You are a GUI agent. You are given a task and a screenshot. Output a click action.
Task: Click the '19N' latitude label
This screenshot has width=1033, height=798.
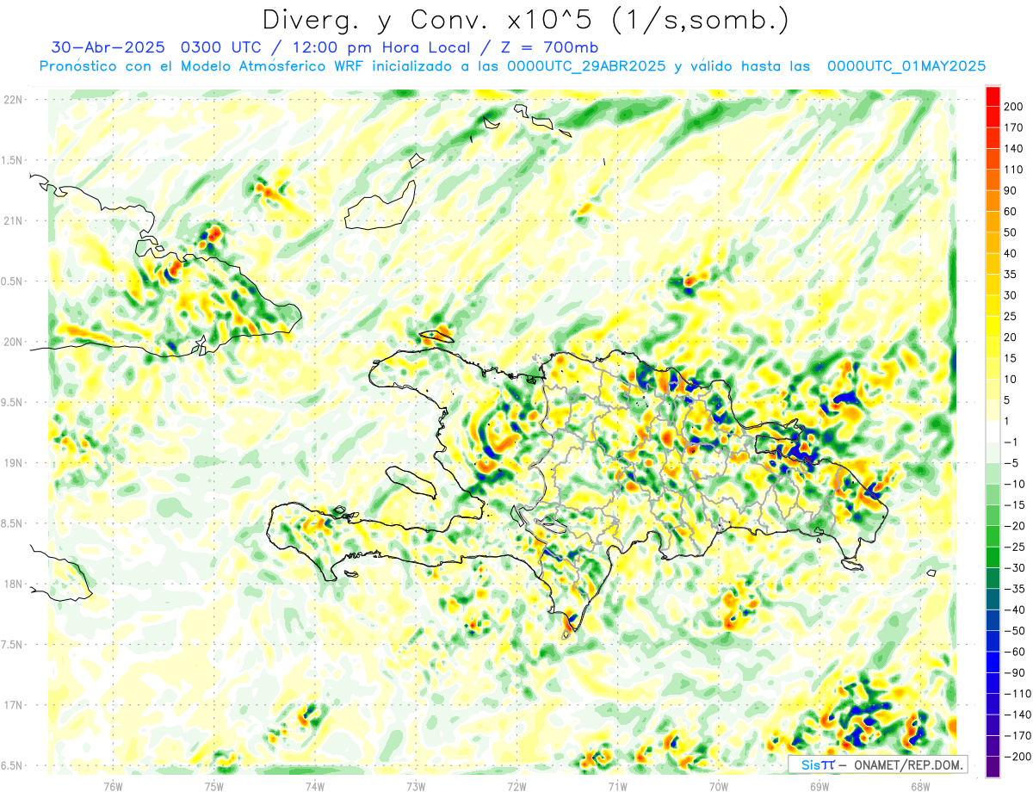coord(13,463)
